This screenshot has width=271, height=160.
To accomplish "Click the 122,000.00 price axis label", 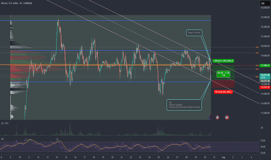I will pos(265,27).
